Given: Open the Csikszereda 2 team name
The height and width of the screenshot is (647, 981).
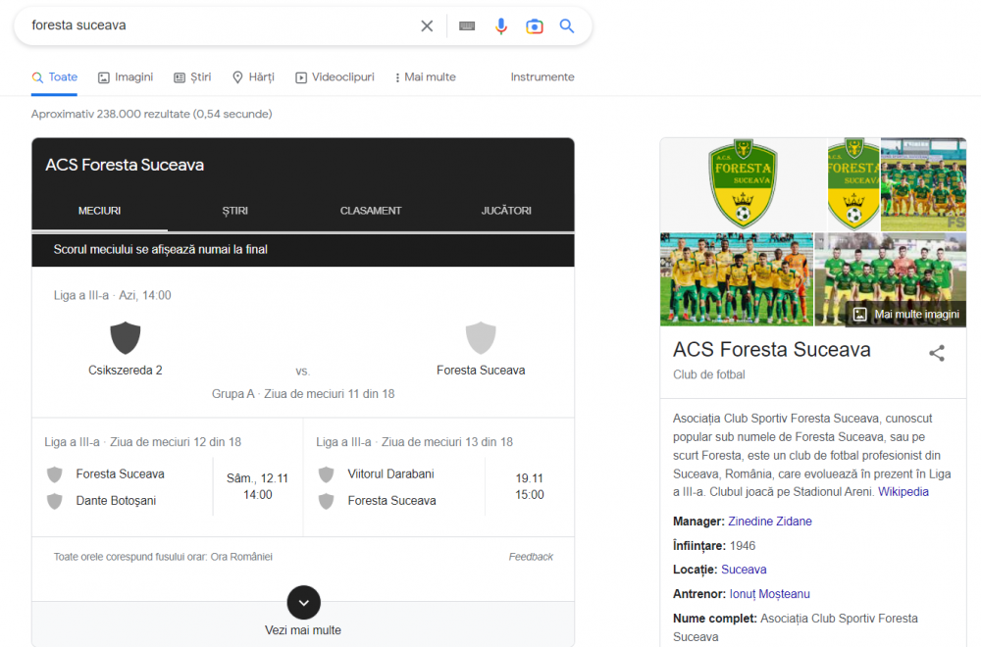Looking at the screenshot, I should [x=126, y=371].
